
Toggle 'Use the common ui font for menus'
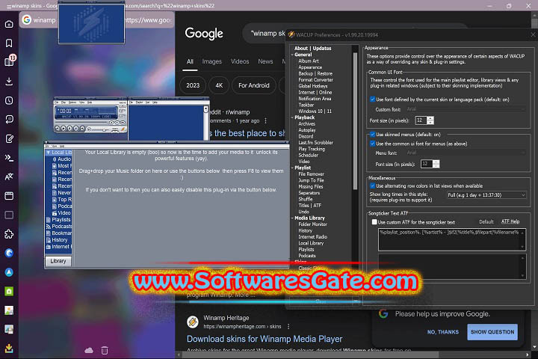click(x=372, y=144)
